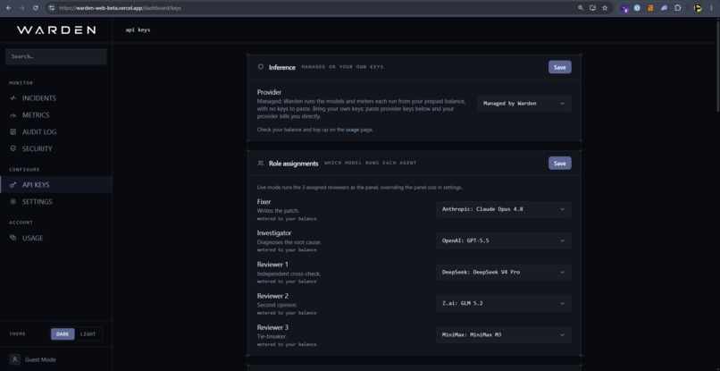720x371 pixels.
Task: Click the Incidents pulse icon in sidebar
Action: [x=13, y=98]
